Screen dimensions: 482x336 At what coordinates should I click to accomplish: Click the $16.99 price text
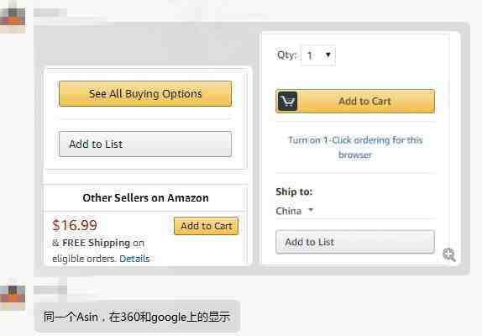(x=75, y=225)
